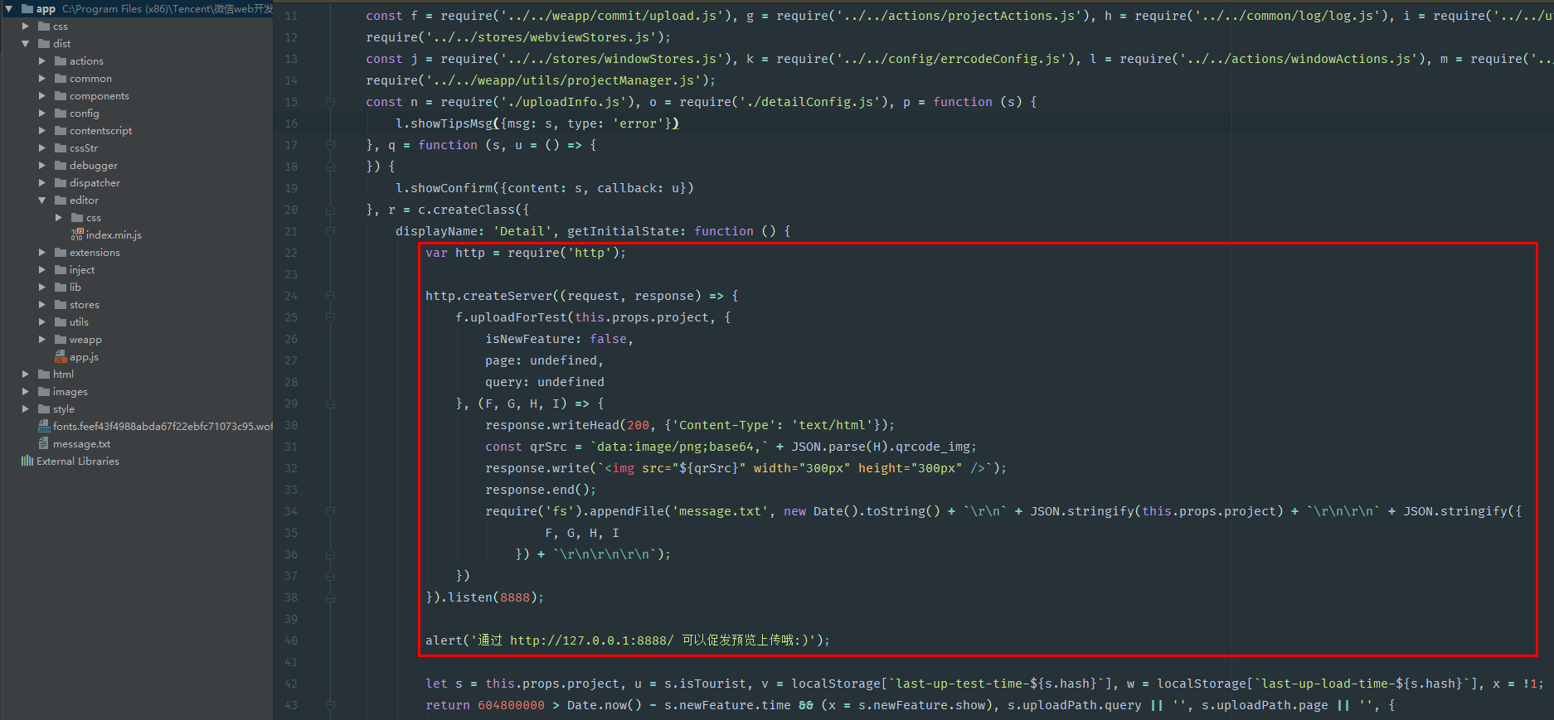The height and width of the screenshot is (720, 1554).
Task: Toggle code fold marker at line 17
Action: point(330,145)
